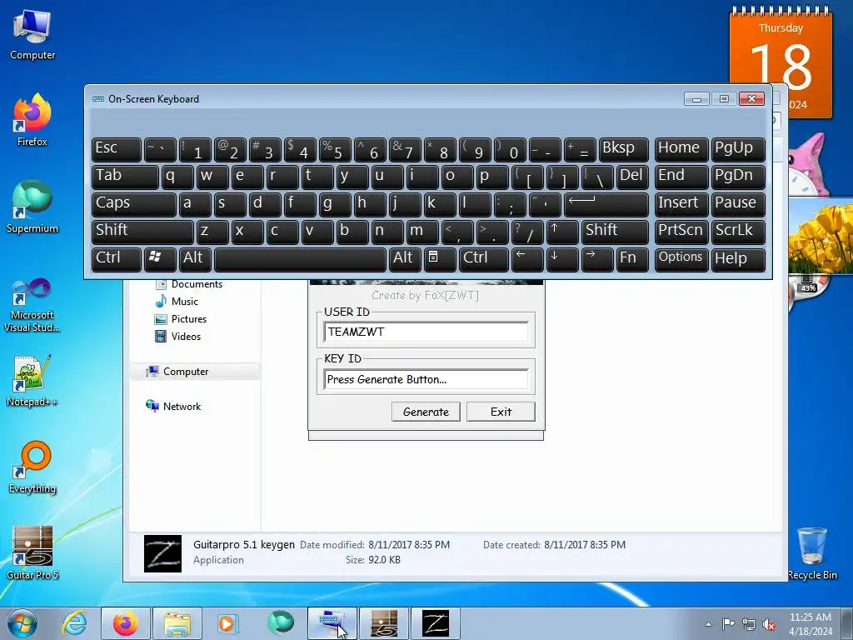Click the right arrow key
Screen dimensions: 853x640
(x=596, y=259)
